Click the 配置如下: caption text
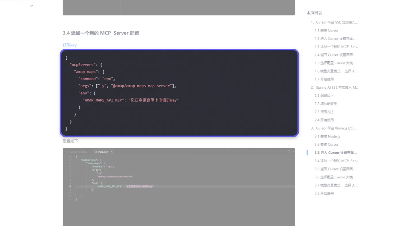 [71, 141]
